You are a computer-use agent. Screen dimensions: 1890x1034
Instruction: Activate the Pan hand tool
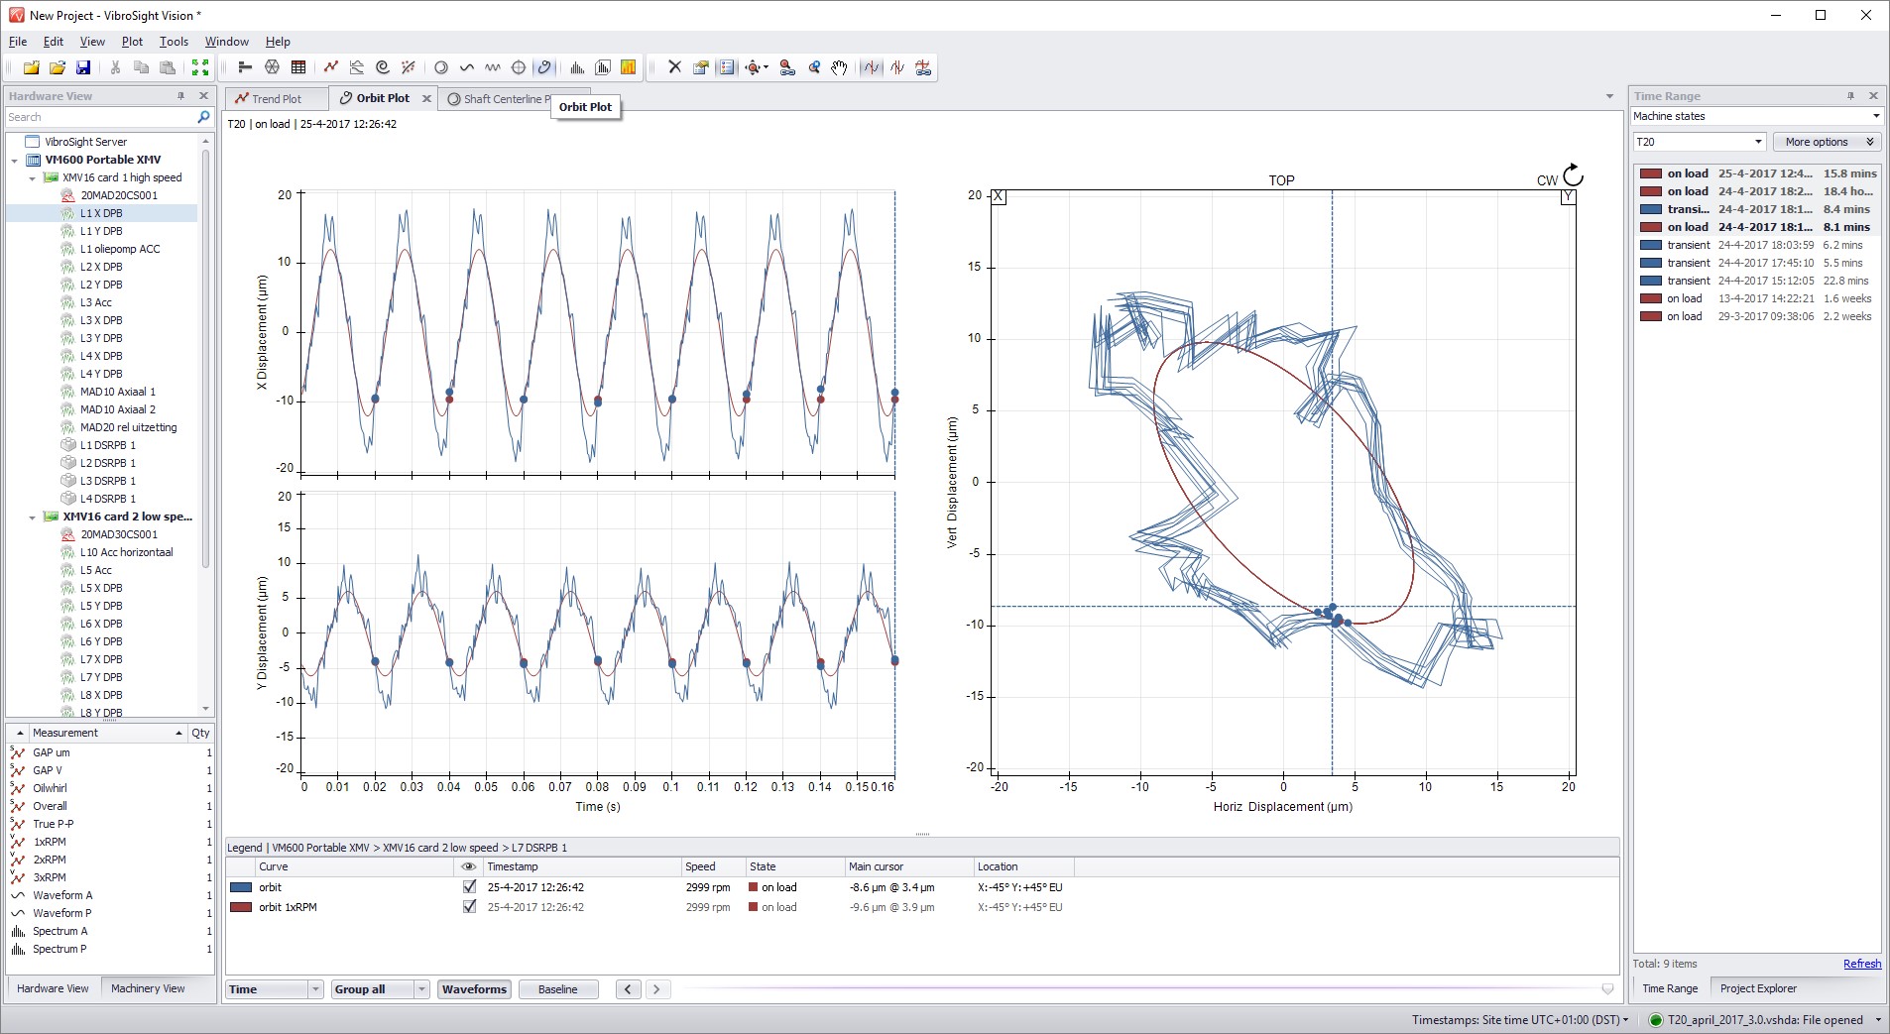[839, 67]
